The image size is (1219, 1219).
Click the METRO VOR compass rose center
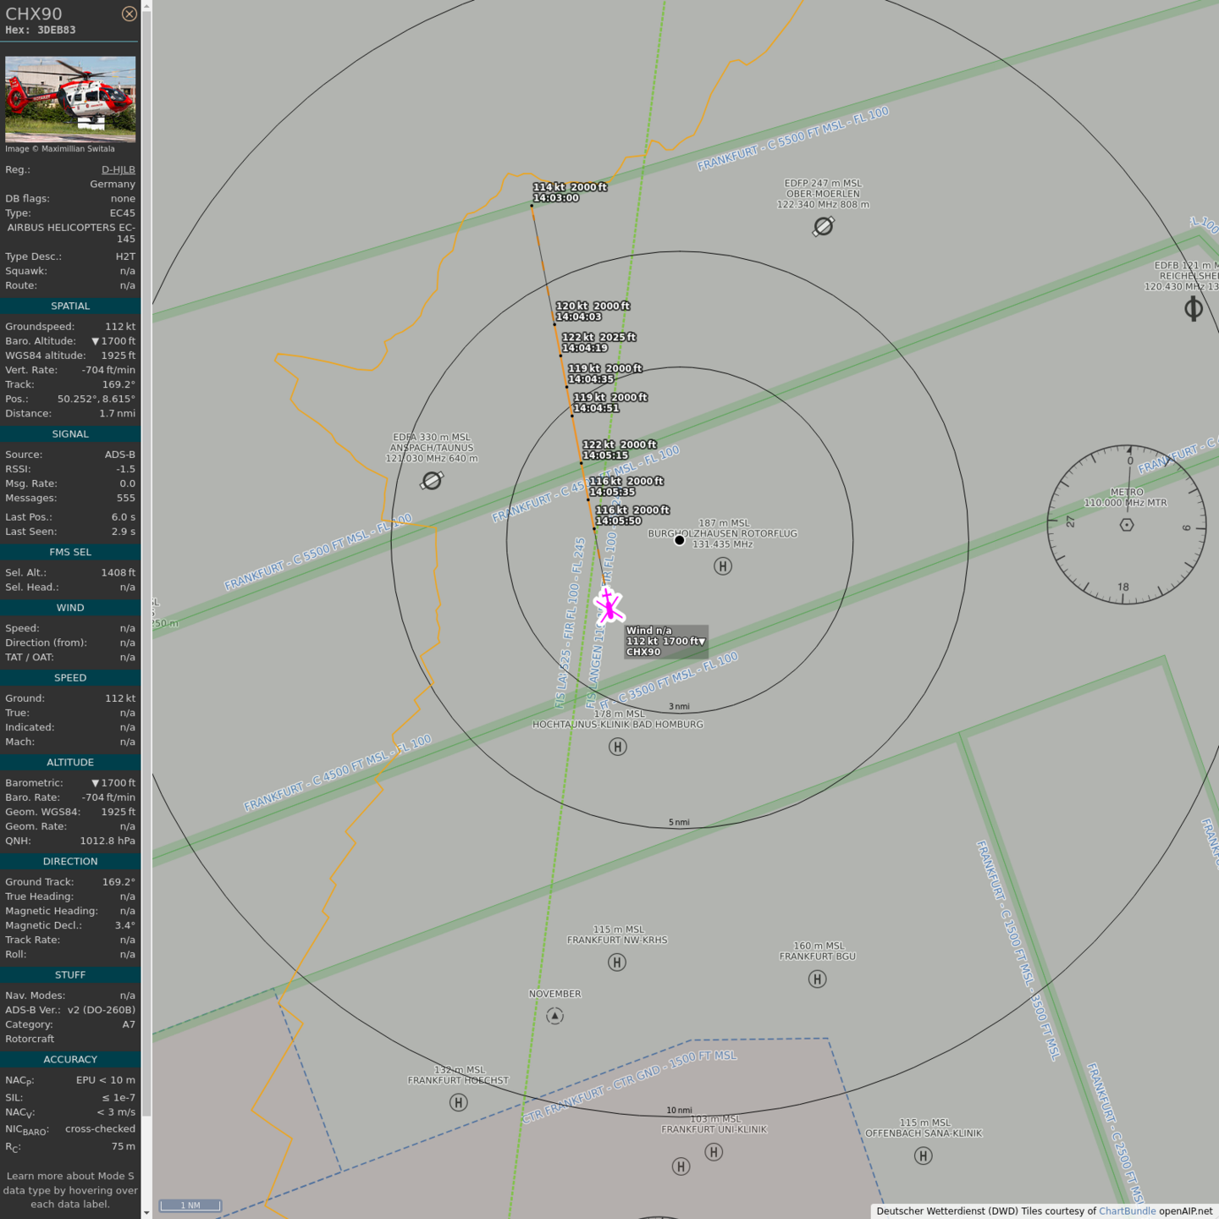click(x=1127, y=525)
